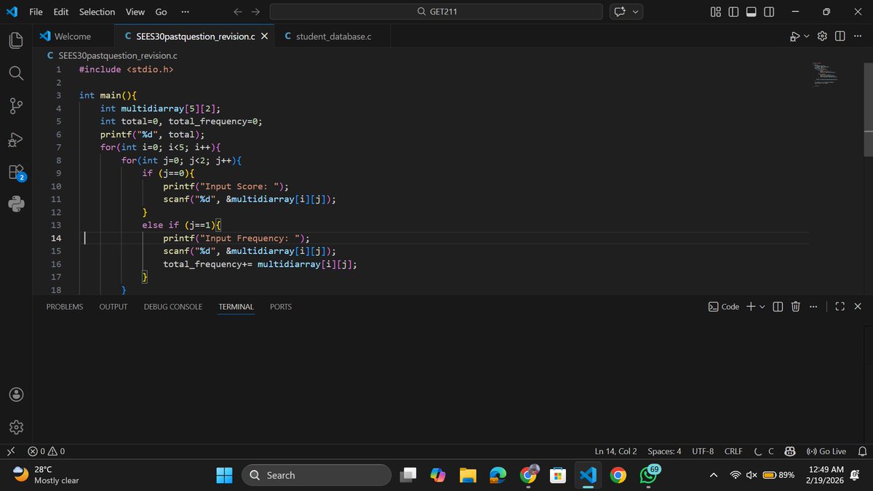Switch to the Welcome tab
The height and width of the screenshot is (491, 873).
(73, 36)
